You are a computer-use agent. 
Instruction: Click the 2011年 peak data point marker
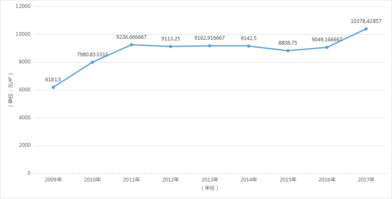click(132, 45)
